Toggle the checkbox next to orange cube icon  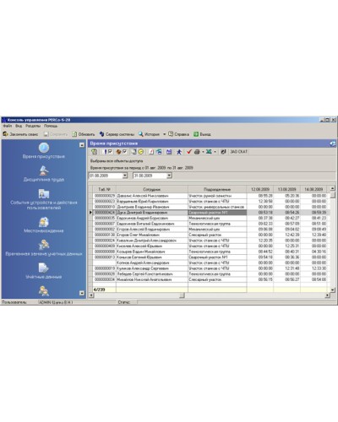click(124, 152)
